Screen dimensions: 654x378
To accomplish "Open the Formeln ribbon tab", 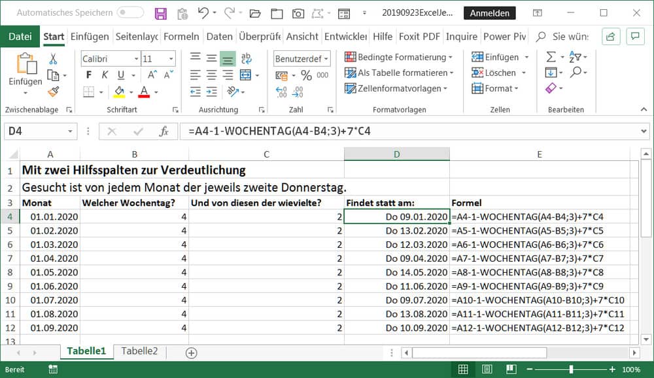I will click(x=181, y=37).
